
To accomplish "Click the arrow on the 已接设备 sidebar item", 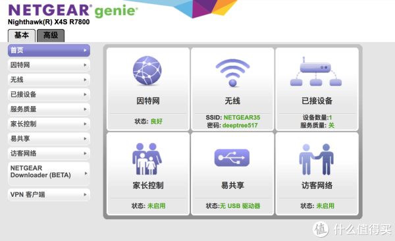I will 85,95.
